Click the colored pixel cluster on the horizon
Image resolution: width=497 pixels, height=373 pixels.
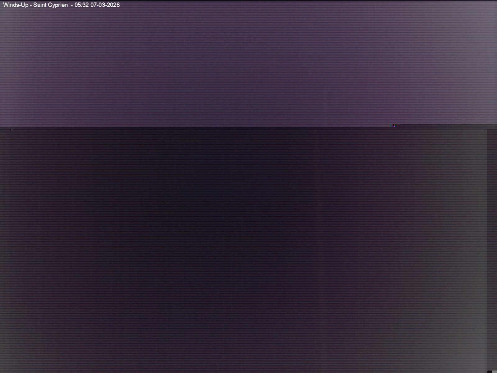click(x=393, y=126)
